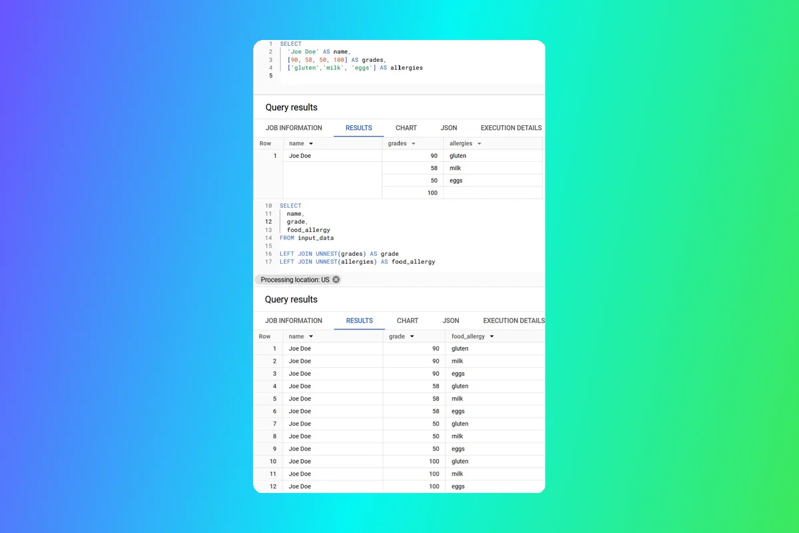Select grade cell in row 3
799x533 pixels.
pyautogui.click(x=414, y=374)
